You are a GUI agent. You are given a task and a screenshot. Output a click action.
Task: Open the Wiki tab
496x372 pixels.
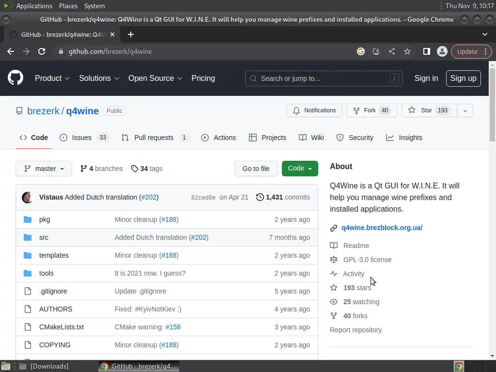point(311,138)
